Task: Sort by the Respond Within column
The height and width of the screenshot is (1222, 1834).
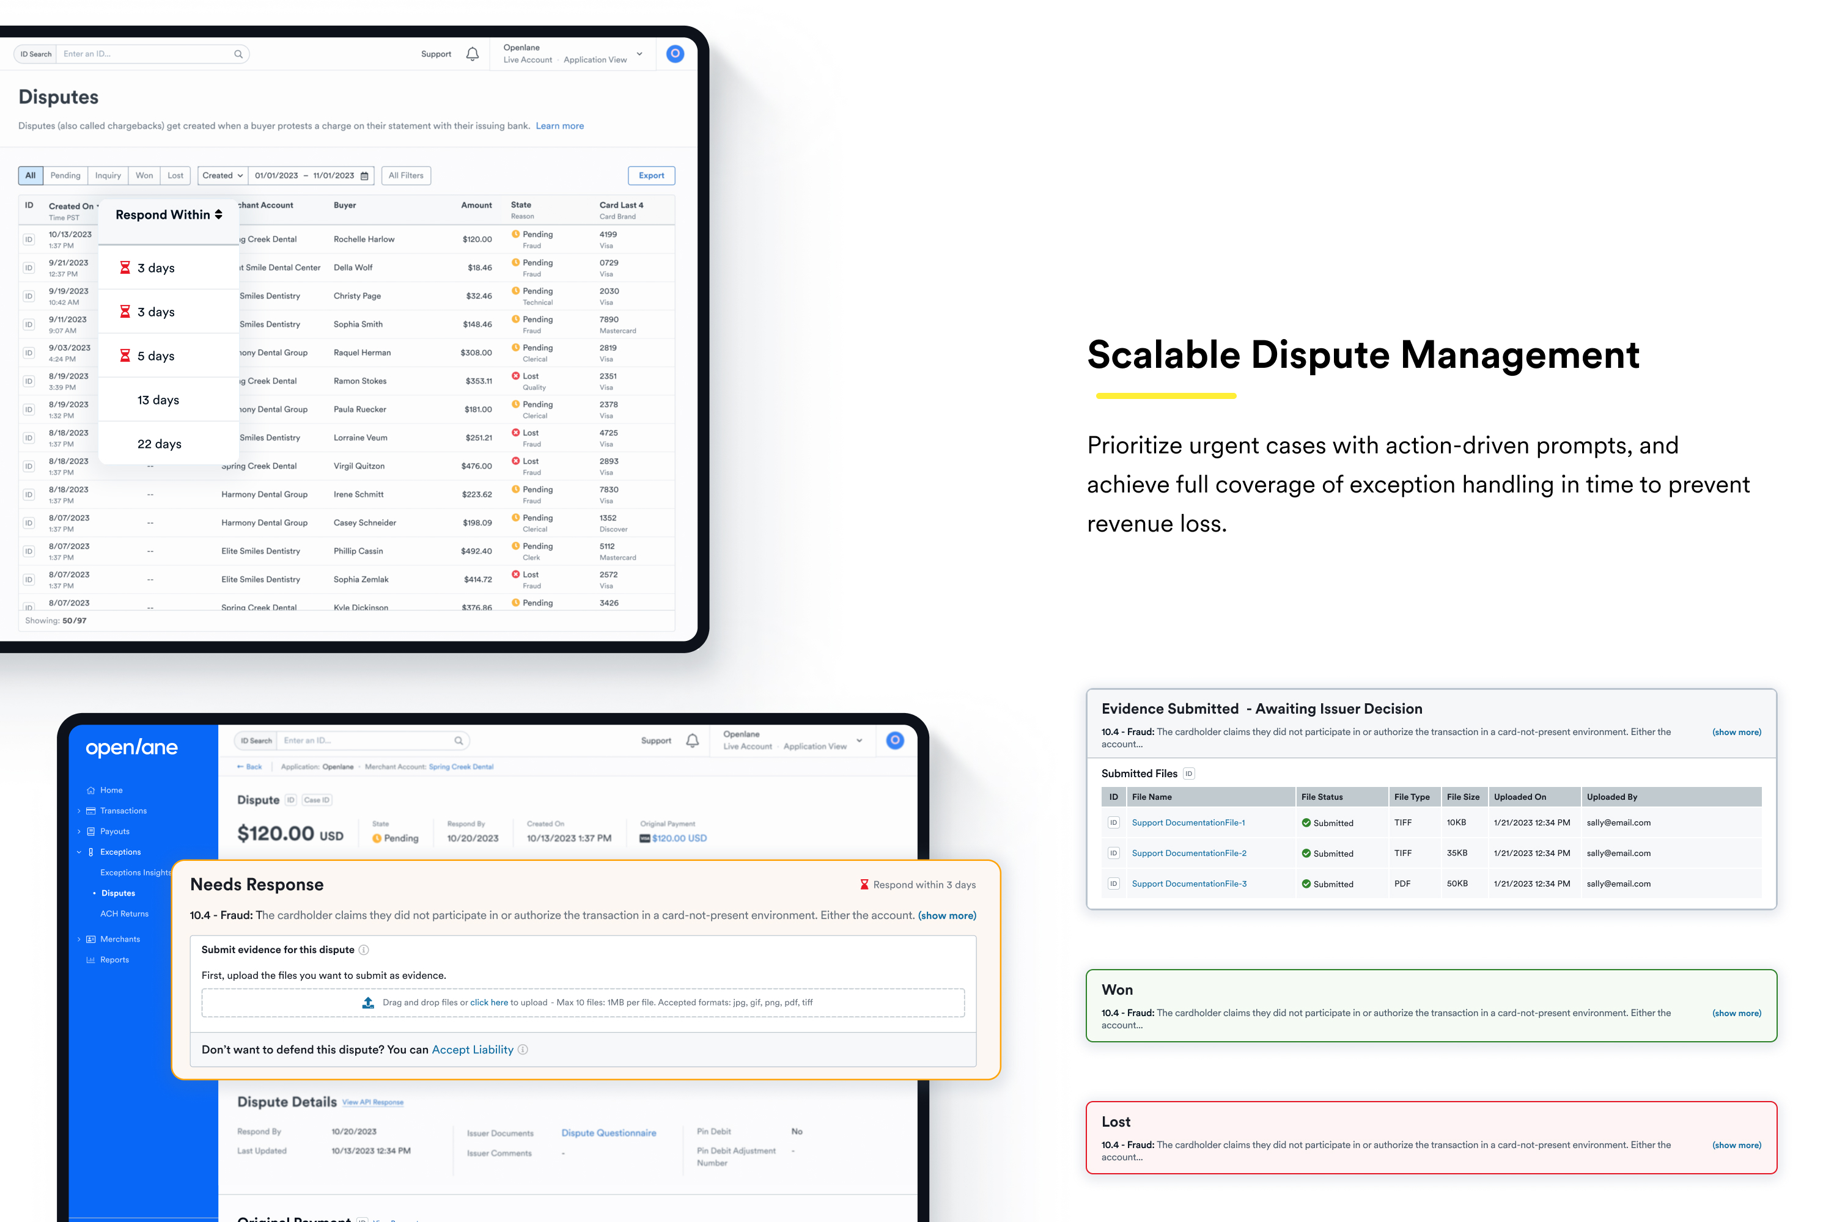Action: pyautogui.click(x=169, y=215)
